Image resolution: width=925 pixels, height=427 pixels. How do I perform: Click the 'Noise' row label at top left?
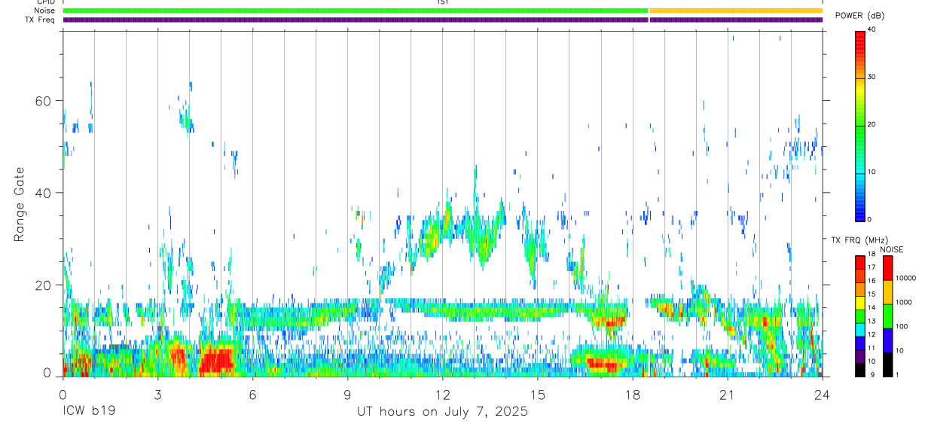44,11
